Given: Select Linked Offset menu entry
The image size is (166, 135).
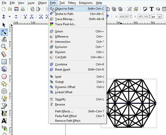Looking at the screenshot, I should pyautogui.click(x=77, y=92).
